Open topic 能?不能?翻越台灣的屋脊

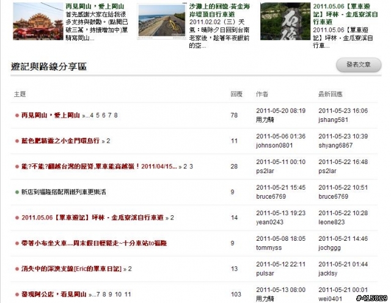pos(99,166)
